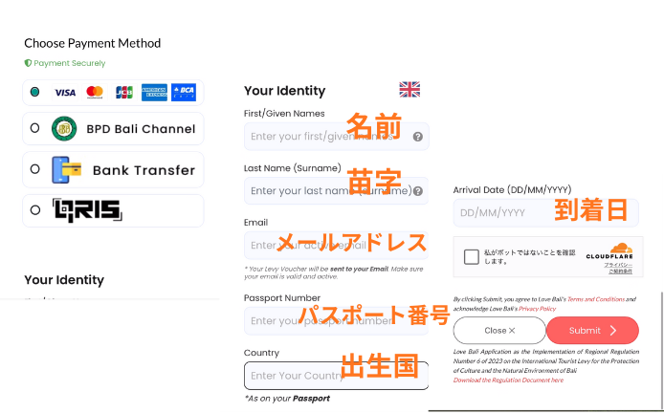Select BPD Bali Channel payment option
664x413 pixels.
tap(34, 128)
